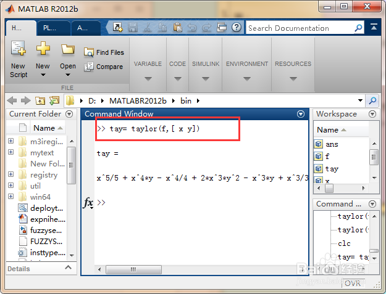Open the address bar history dropdown

point(360,100)
